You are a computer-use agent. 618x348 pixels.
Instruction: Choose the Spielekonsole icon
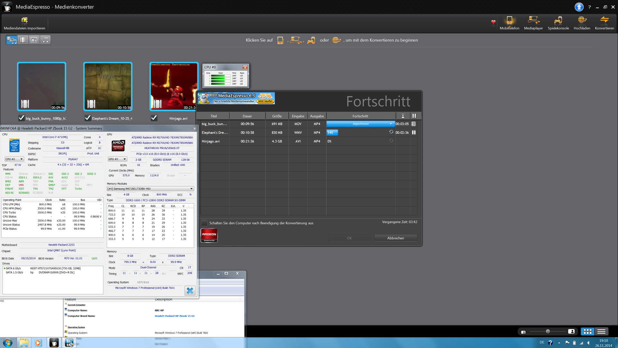(558, 21)
